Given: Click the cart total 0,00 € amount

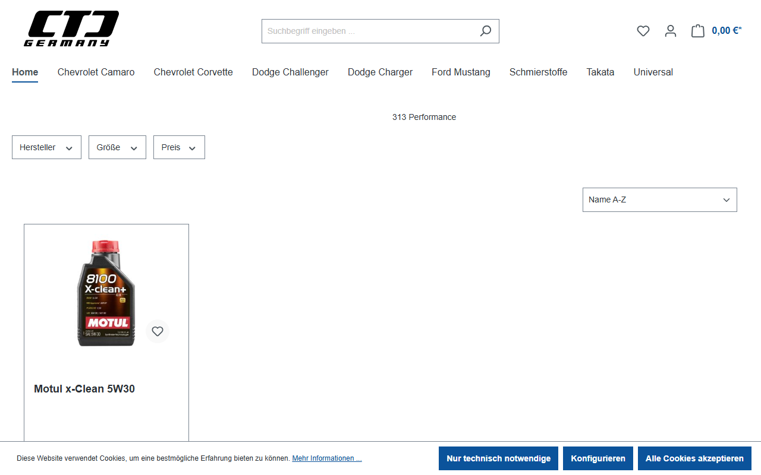Looking at the screenshot, I should (727, 31).
